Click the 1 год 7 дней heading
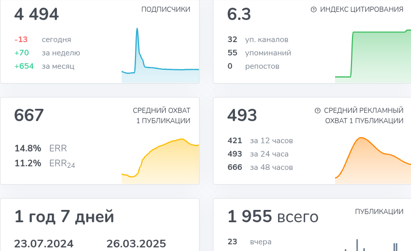The width and height of the screenshot is (411, 251). pos(64,217)
